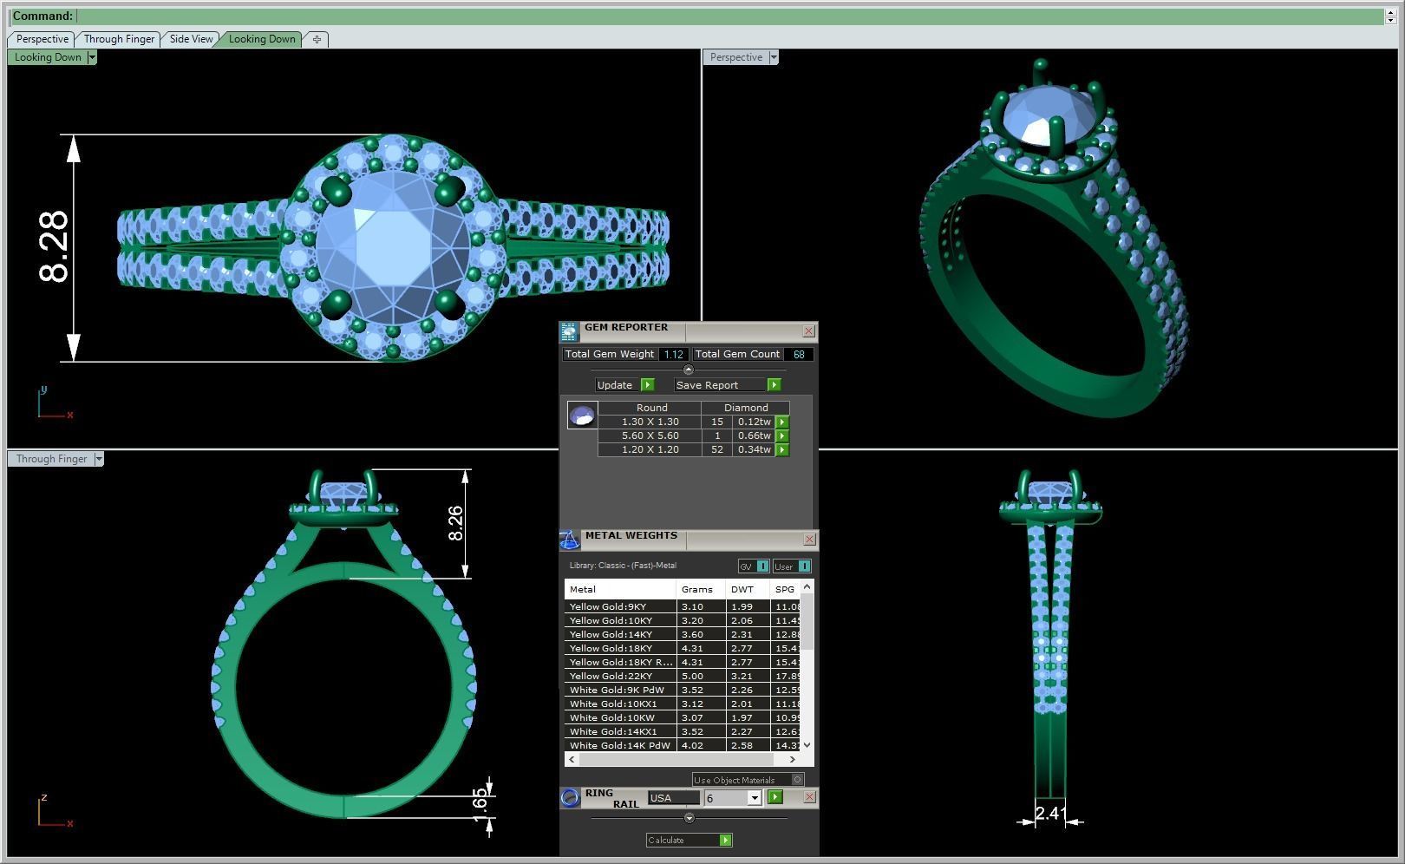Select the Yellow Gold:9KY row
This screenshot has height=864, width=1405.
click(x=683, y=606)
